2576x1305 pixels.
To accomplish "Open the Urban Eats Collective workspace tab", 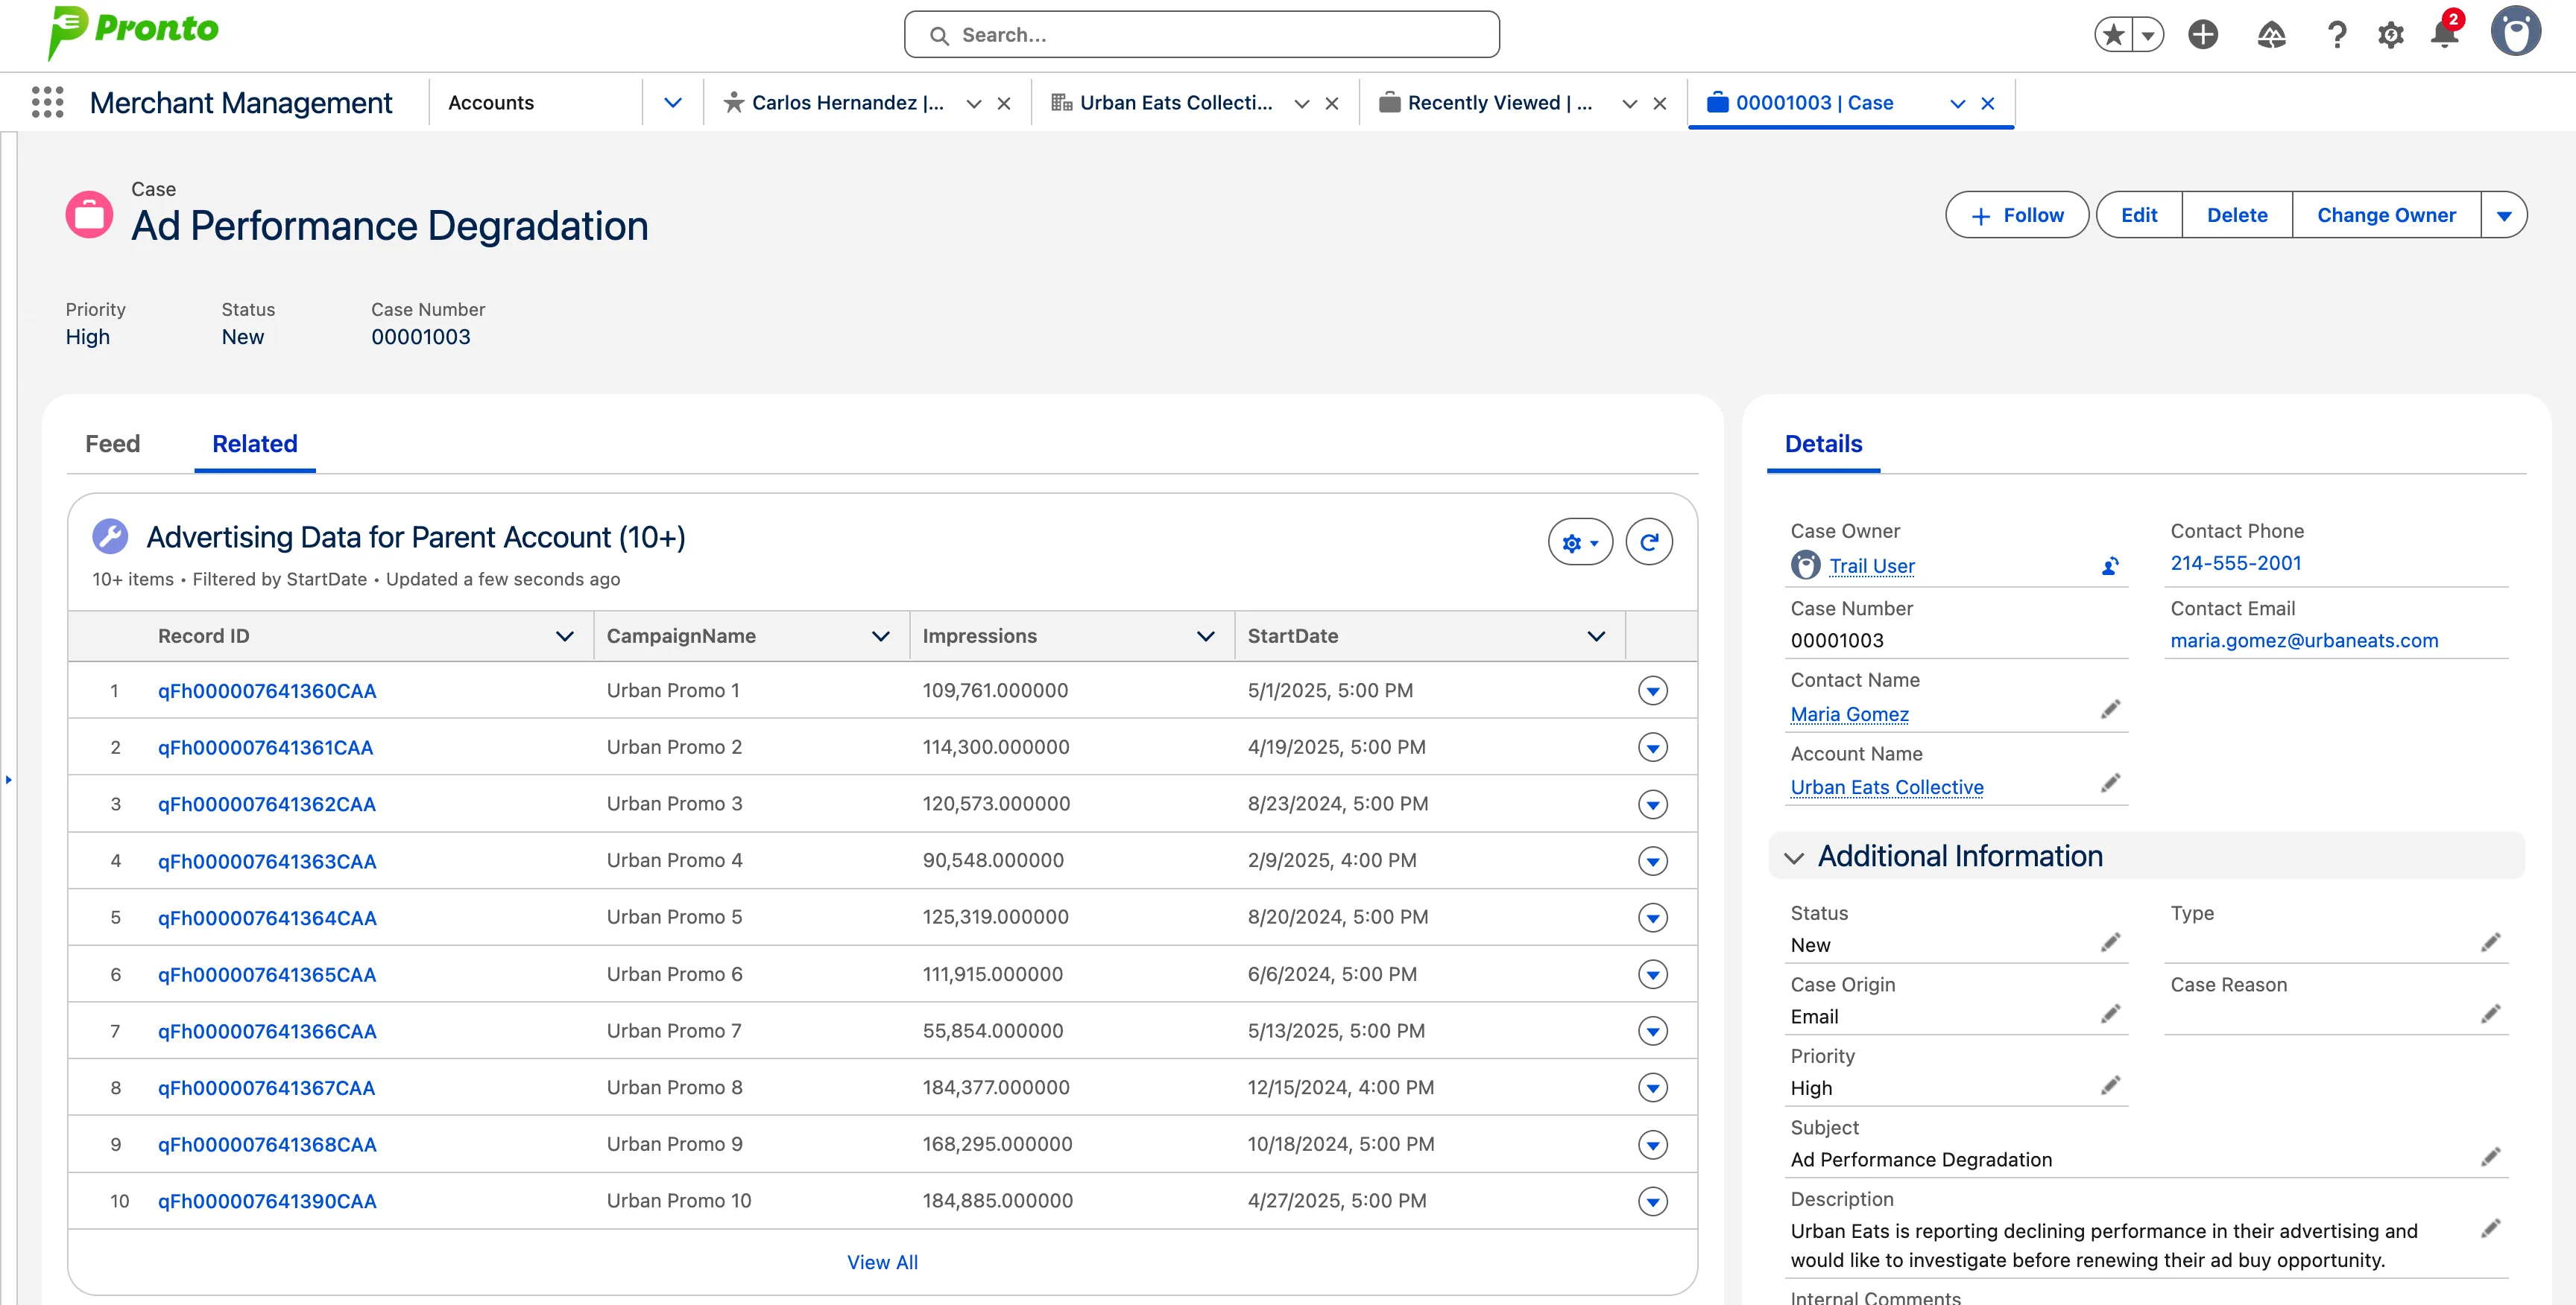I will (1175, 103).
